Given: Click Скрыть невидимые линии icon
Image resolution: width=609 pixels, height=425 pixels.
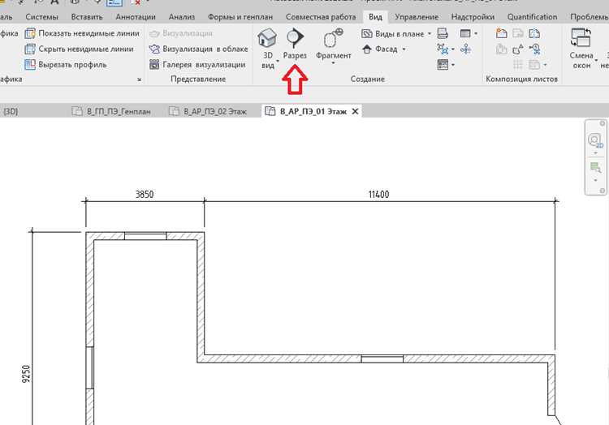Looking at the screenshot, I should [30, 49].
